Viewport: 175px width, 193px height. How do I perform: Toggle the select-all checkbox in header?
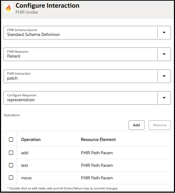11,140
